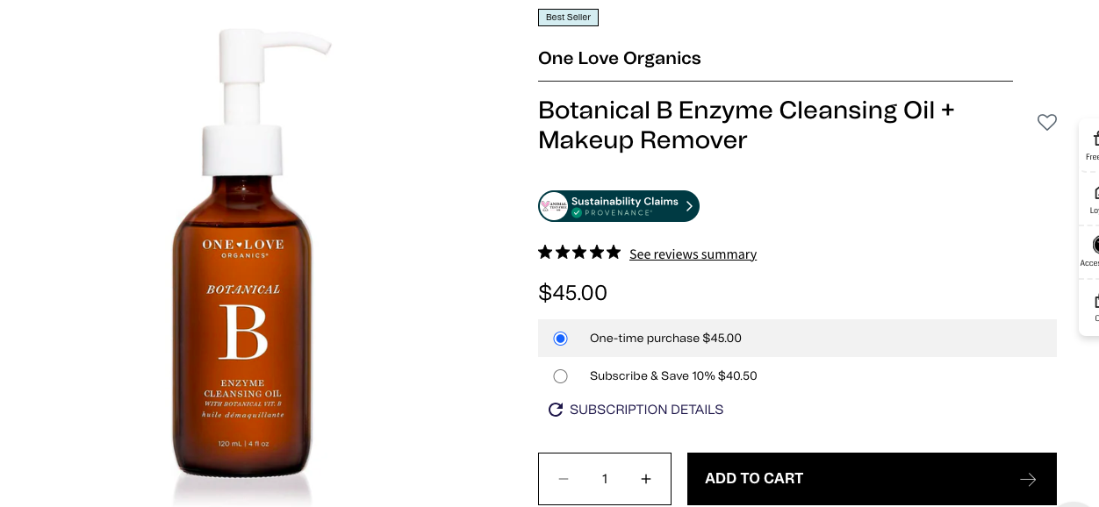Screen dimensions: 1099x507
Task: Open the See reviews summary link
Action: click(x=693, y=254)
